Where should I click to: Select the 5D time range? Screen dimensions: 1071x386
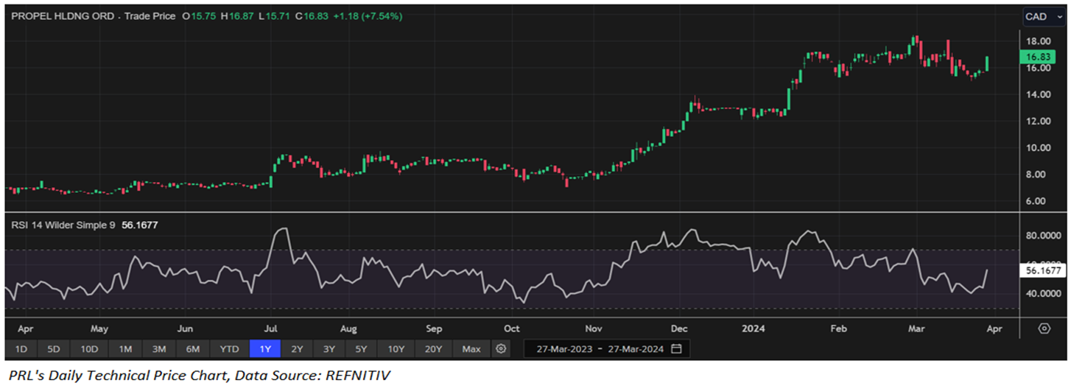point(54,348)
